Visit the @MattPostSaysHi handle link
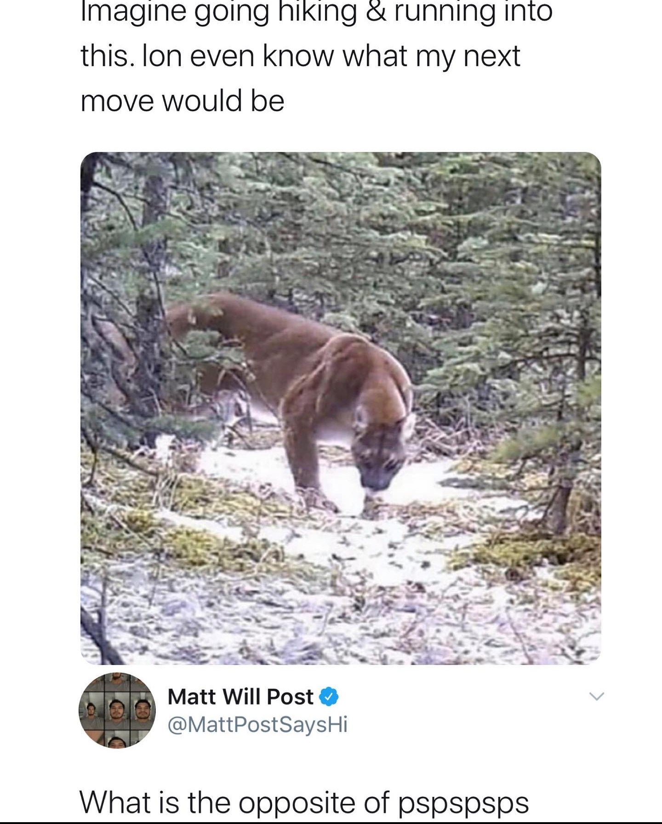The height and width of the screenshot is (824, 662). 257,725
